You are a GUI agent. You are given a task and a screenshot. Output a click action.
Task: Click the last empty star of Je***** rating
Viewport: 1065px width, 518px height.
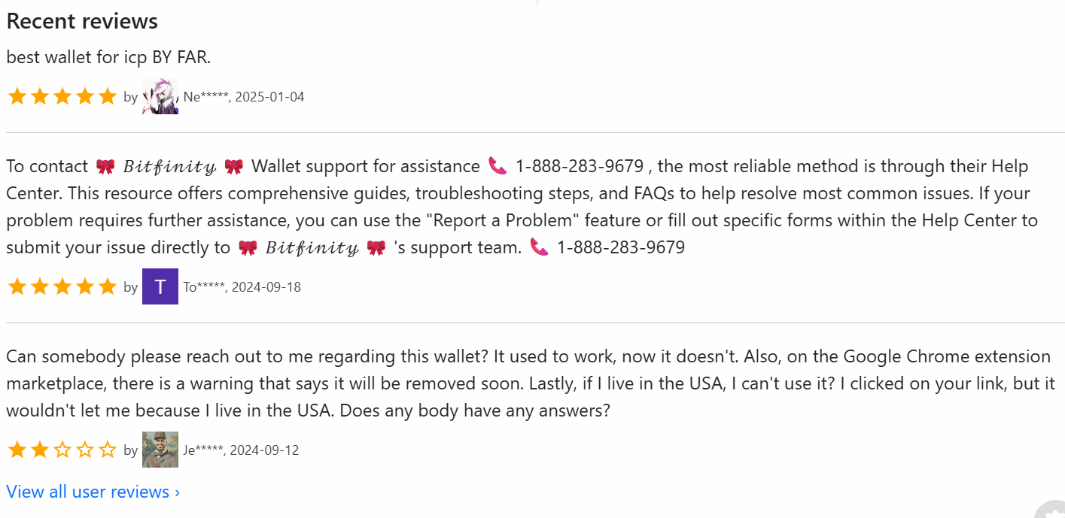click(x=108, y=450)
